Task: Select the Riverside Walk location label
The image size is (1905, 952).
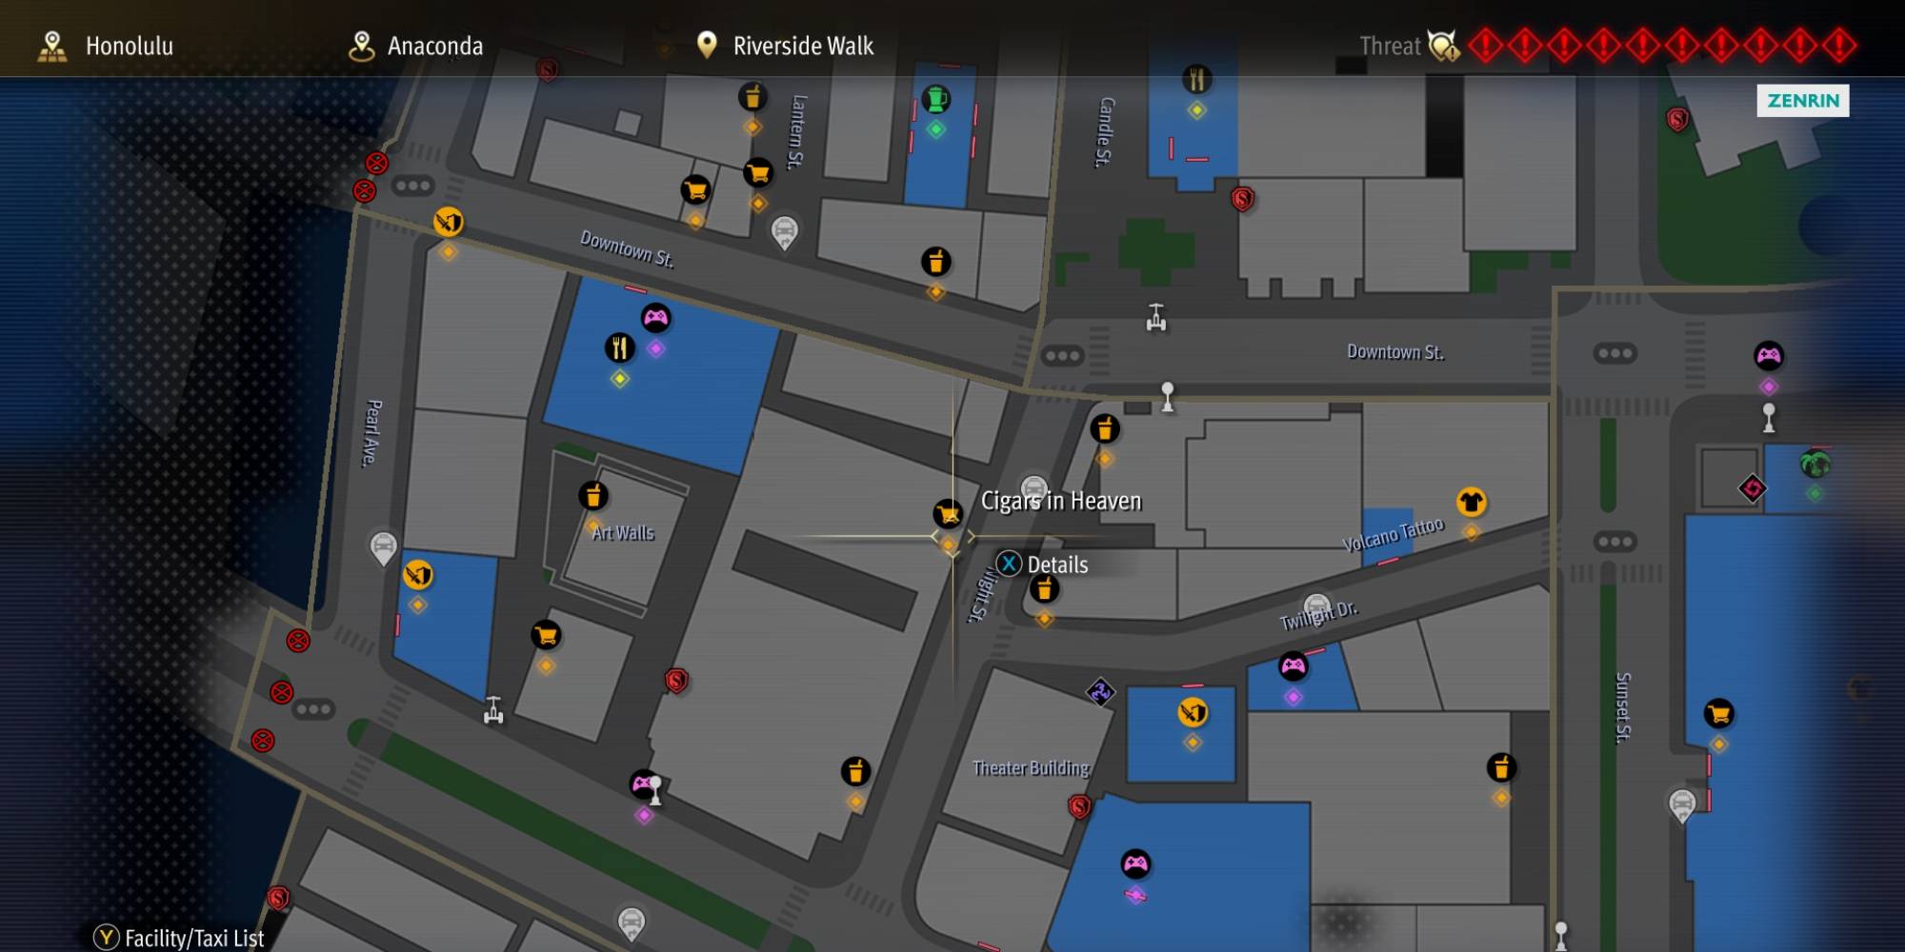Action: 786,46
